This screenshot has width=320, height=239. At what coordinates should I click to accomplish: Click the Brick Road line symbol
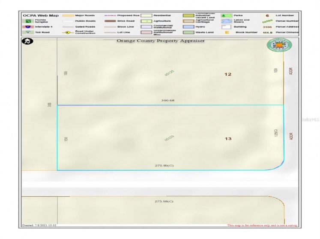tap(110, 21)
